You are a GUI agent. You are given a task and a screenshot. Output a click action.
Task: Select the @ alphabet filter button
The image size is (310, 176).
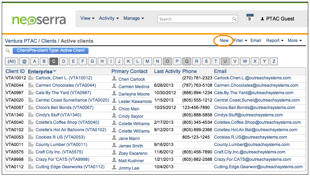24,61
